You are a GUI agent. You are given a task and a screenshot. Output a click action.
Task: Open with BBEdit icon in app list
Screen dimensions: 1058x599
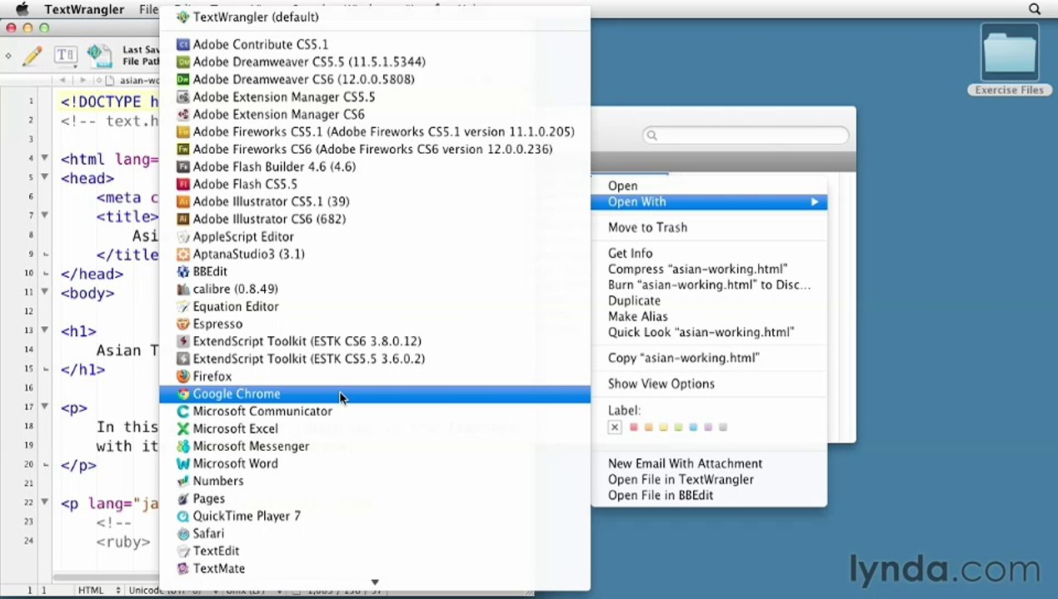coord(183,271)
